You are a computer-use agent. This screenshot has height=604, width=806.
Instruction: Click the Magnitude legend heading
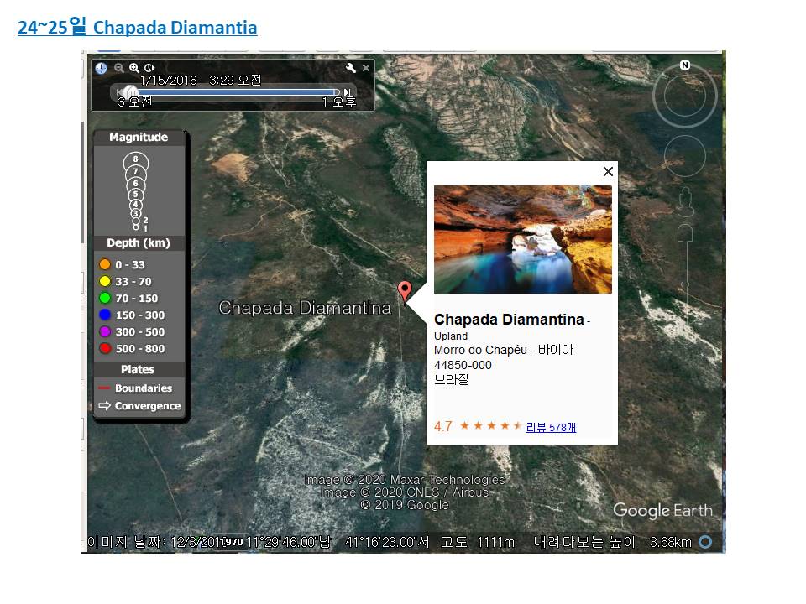coord(139,137)
